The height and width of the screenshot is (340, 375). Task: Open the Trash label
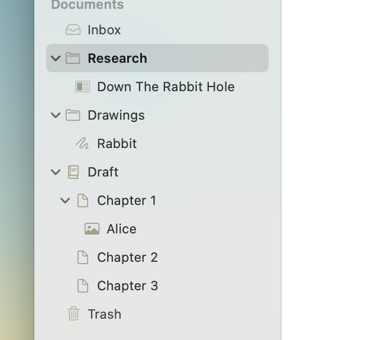coord(105,314)
